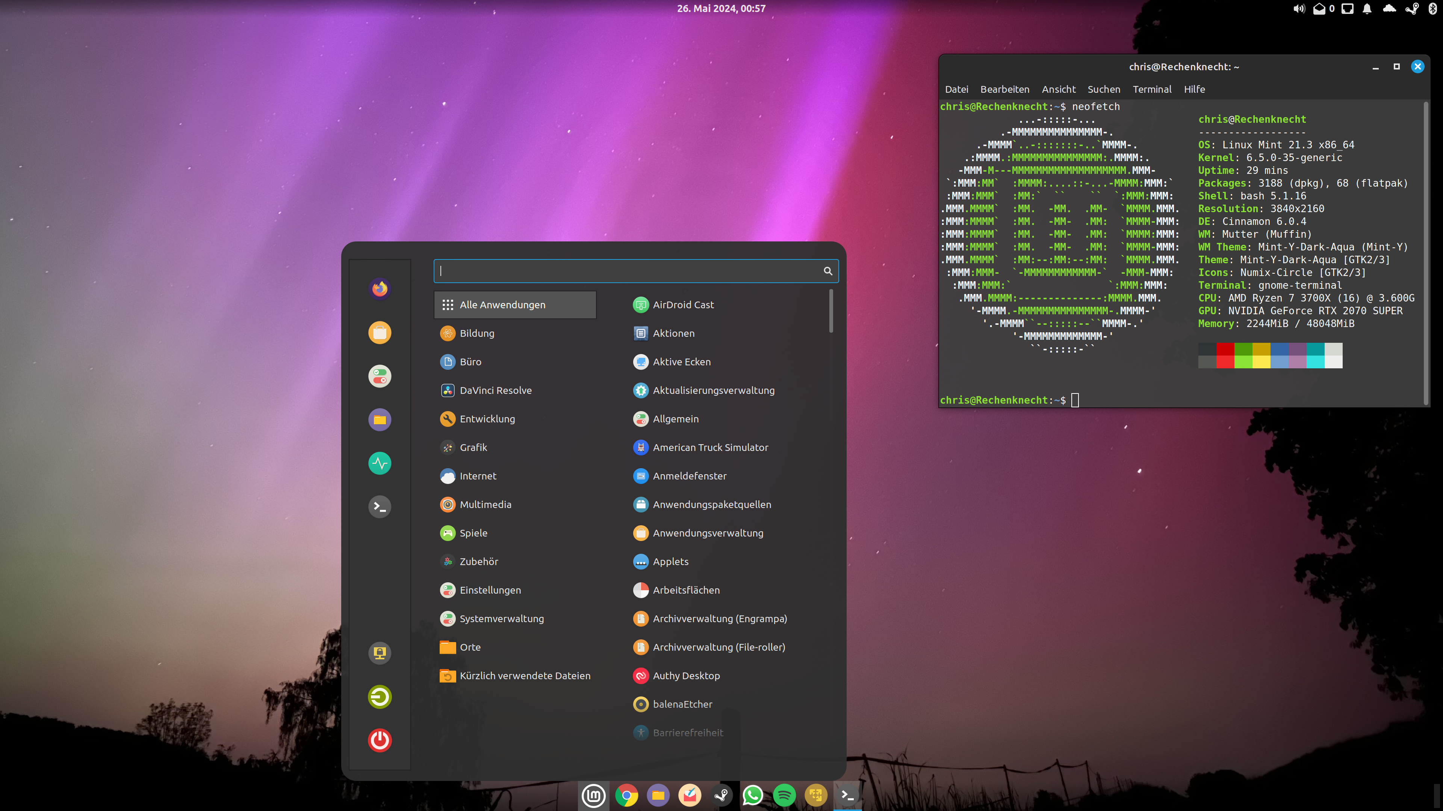Viewport: 1443px width, 811px height.
Task: Open Spotify in taskbar
Action: [785, 795]
